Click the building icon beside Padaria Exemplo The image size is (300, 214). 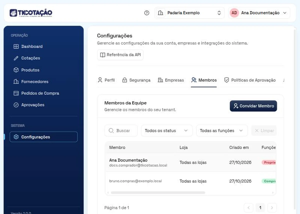[160, 13]
